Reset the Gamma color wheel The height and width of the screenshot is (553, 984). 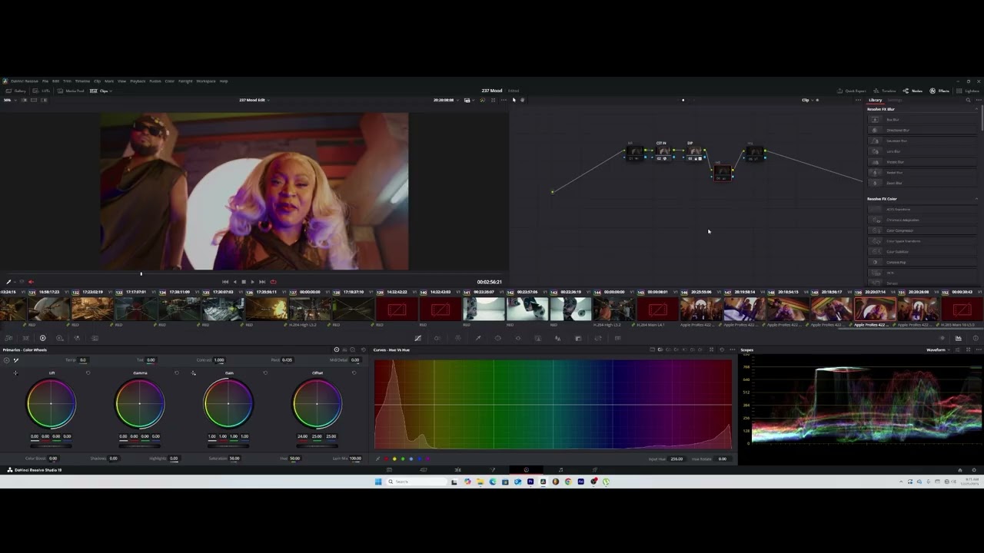[x=176, y=373]
